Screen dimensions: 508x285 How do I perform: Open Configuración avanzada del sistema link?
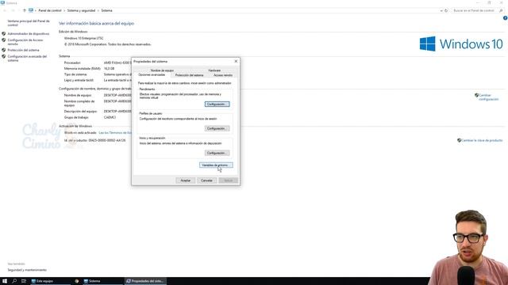[27, 58]
